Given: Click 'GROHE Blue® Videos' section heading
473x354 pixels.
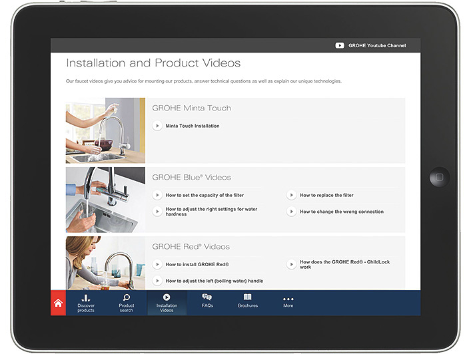Looking at the screenshot, I should pos(192,178).
